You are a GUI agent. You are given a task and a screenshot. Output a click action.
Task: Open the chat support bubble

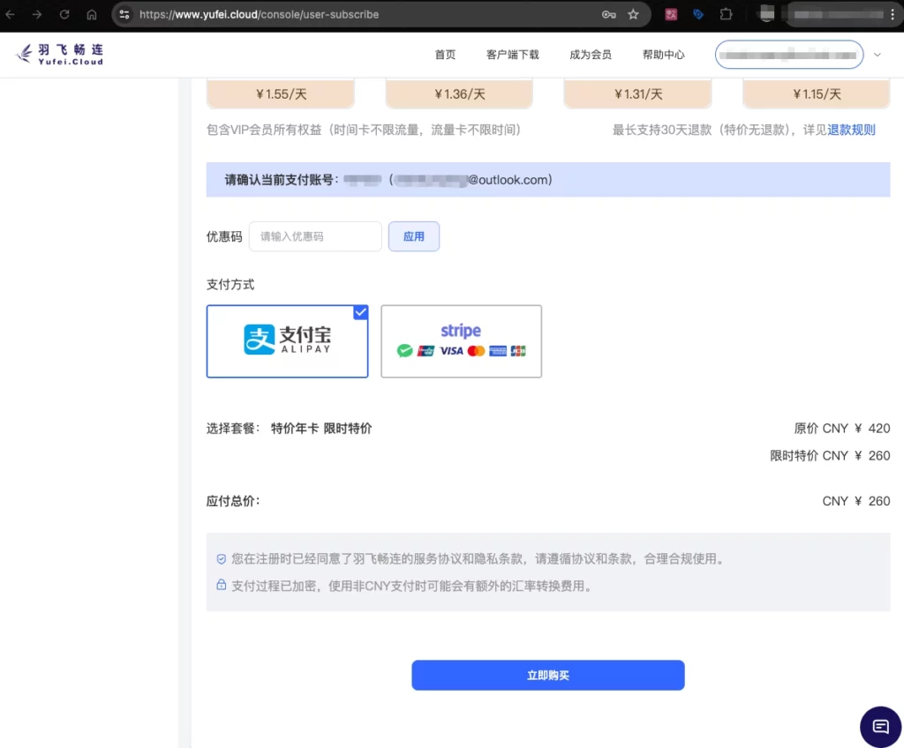coord(879,726)
